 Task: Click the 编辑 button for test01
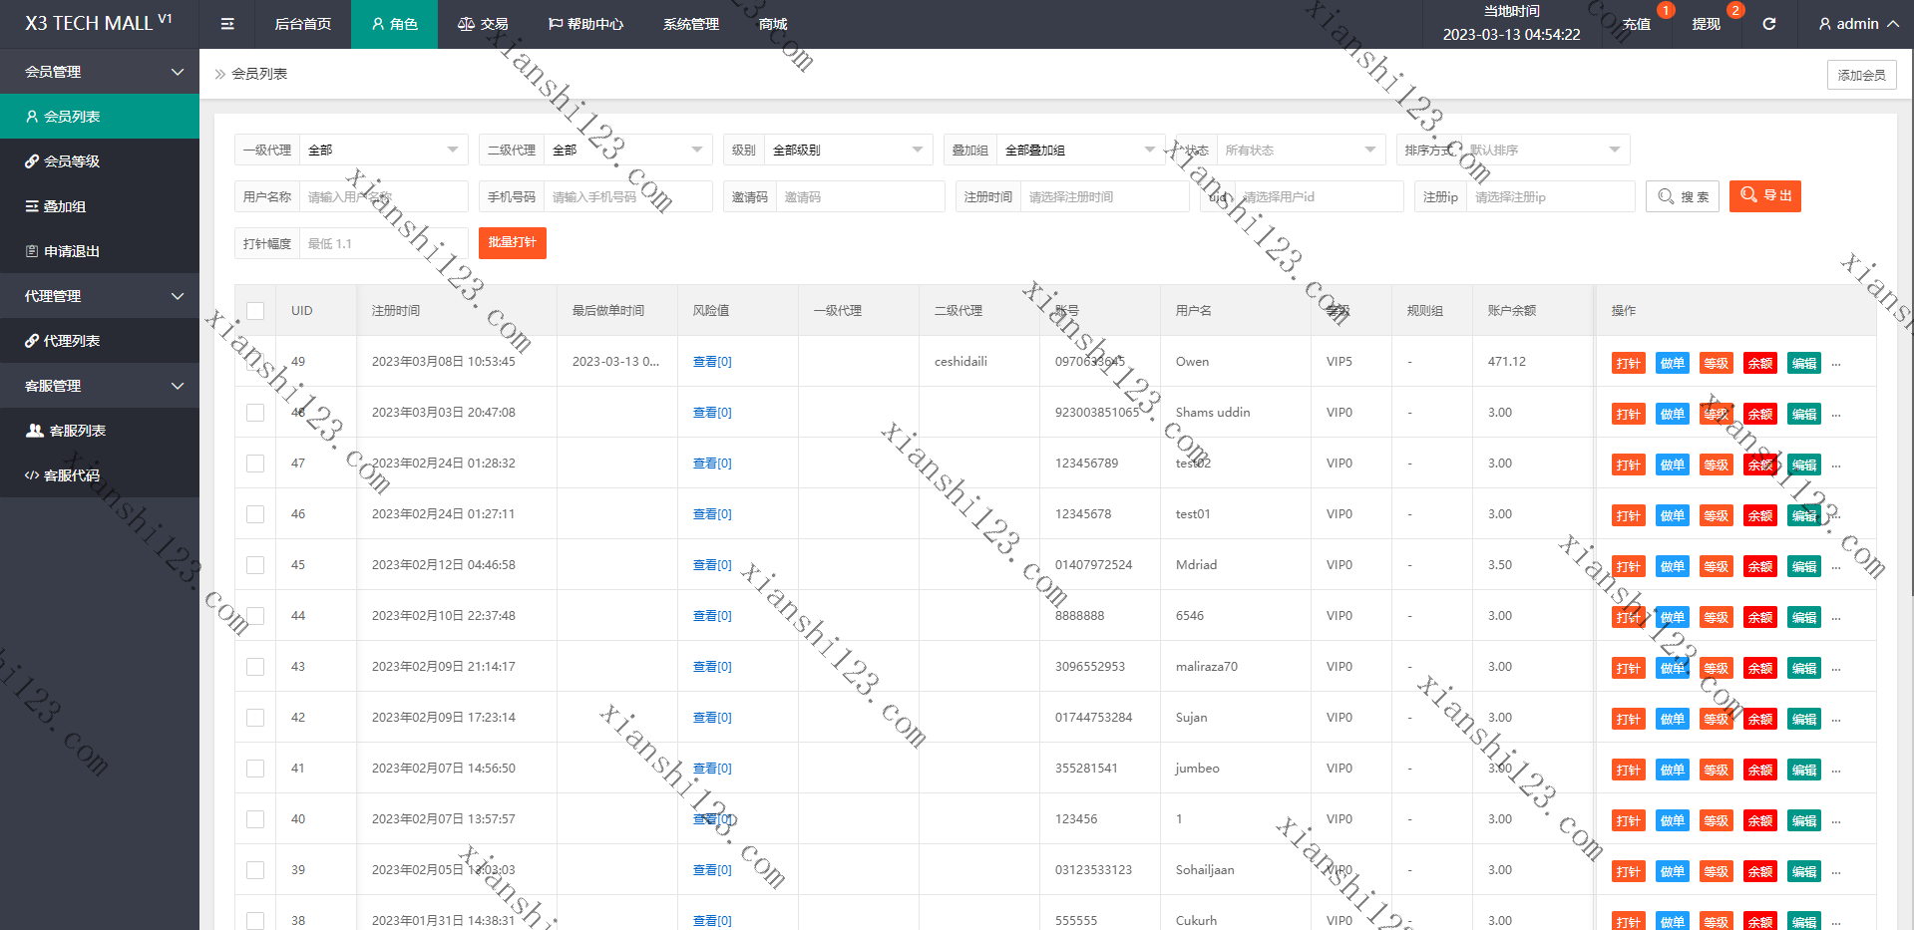click(x=1804, y=515)
